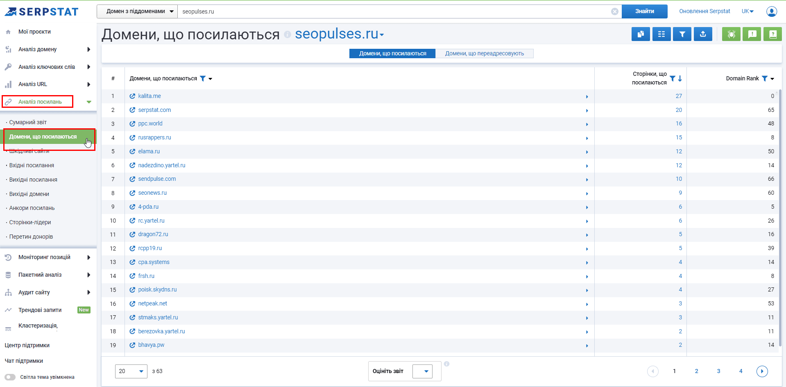Click the green question help icon
This screenshot has height=387, width=786.
point(773,34)
